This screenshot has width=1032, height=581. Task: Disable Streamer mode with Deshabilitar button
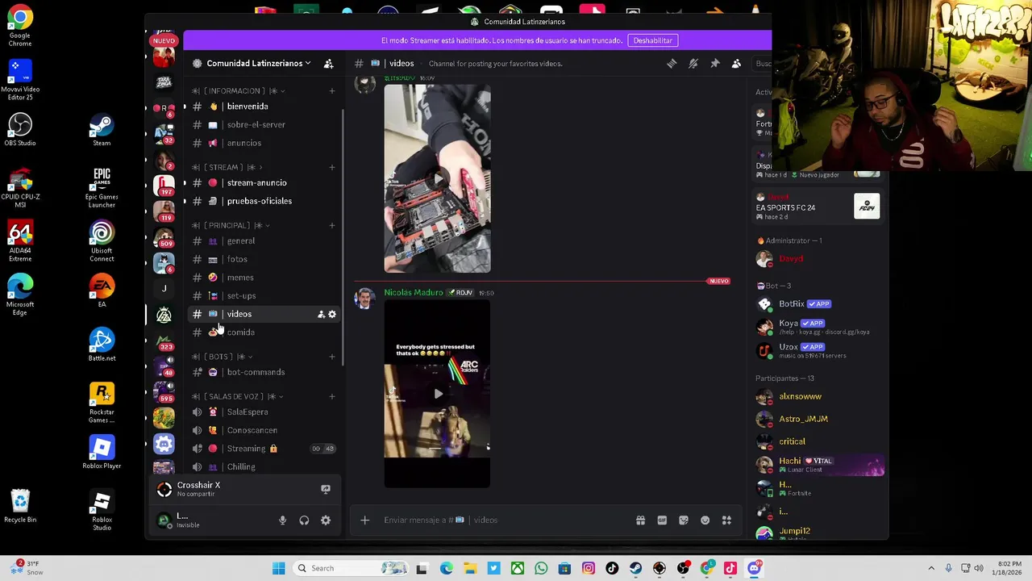652,40
